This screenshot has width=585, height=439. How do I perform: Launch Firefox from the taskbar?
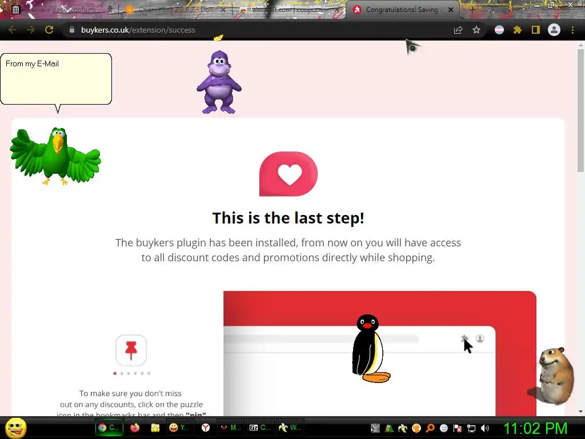[135, 428]
